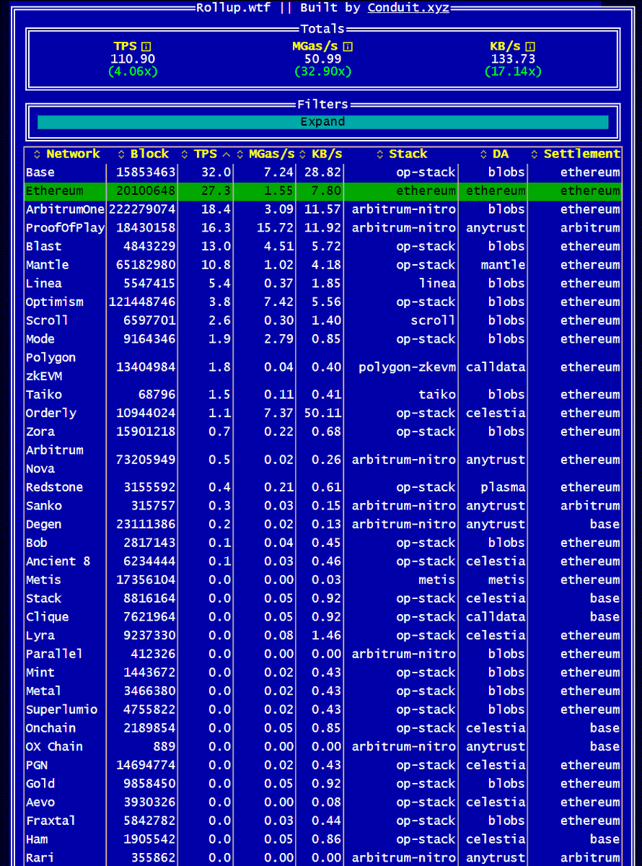Click the Metis network name
Image resolution: width=642 pixels, height=866 pixels.
coord(43,579)
